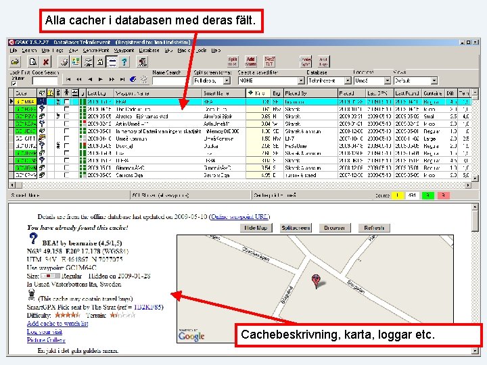Click the cache type icon in Umeå kommun row
This screenshot has width=487, height=365.
(42, 139)
